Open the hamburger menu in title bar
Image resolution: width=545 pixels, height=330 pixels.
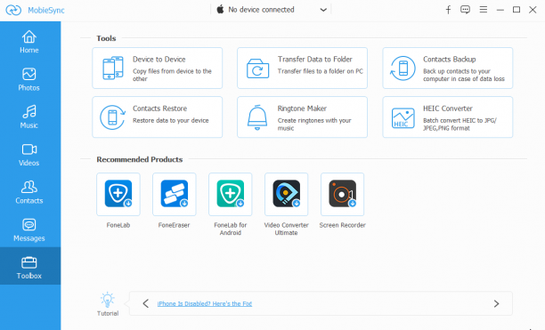click(x=484, y=10)
